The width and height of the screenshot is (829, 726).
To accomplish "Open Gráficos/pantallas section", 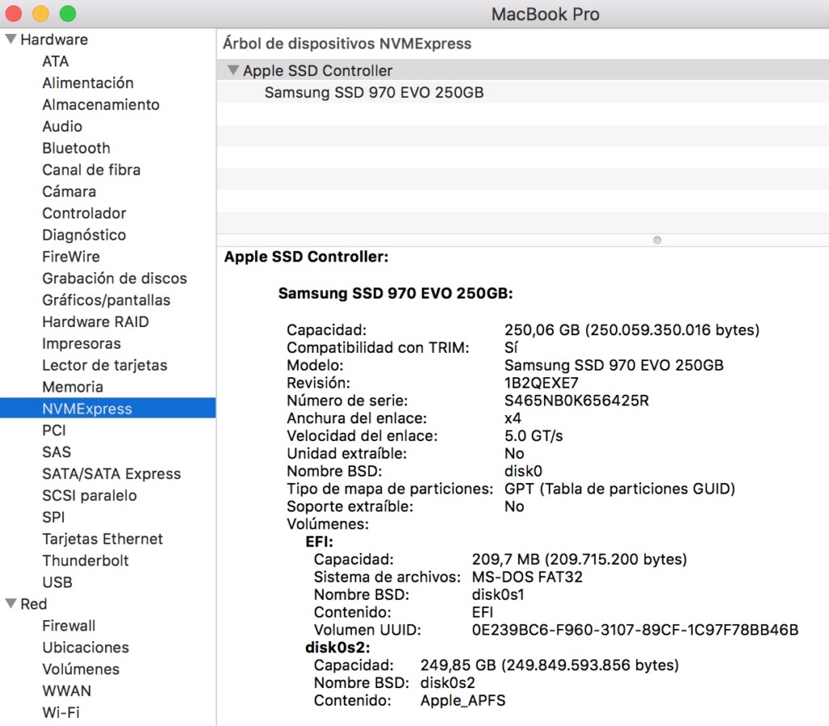I will 106,299.
